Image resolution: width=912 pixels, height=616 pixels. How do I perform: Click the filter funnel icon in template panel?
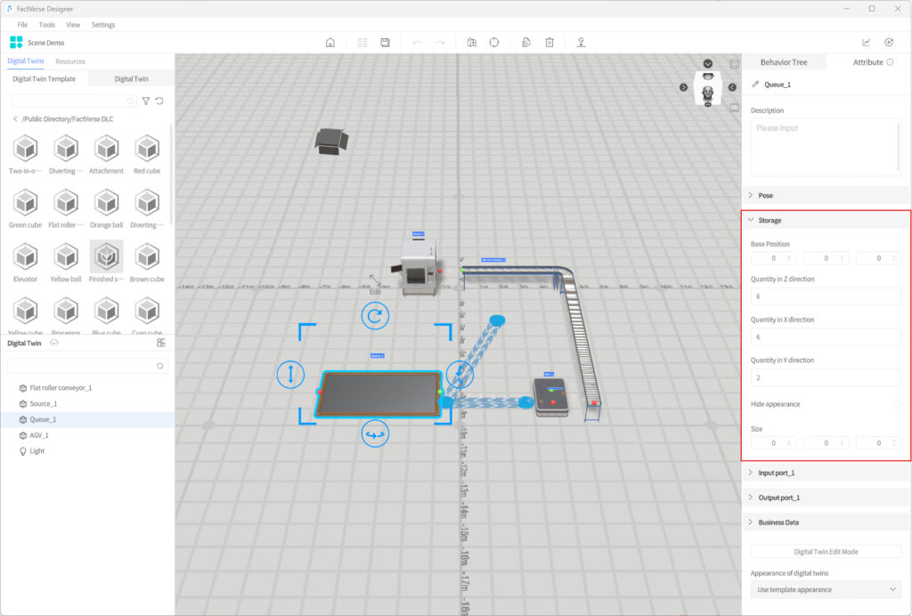coord(146,101)
